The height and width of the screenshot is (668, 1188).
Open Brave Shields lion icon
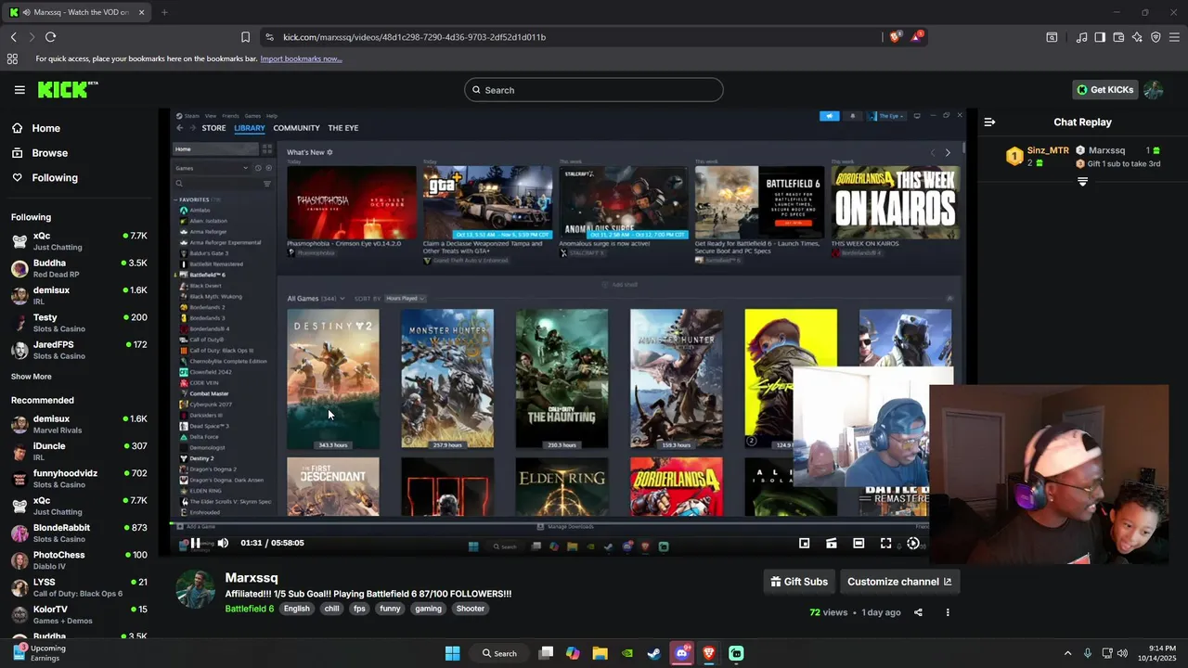(895, 37)
